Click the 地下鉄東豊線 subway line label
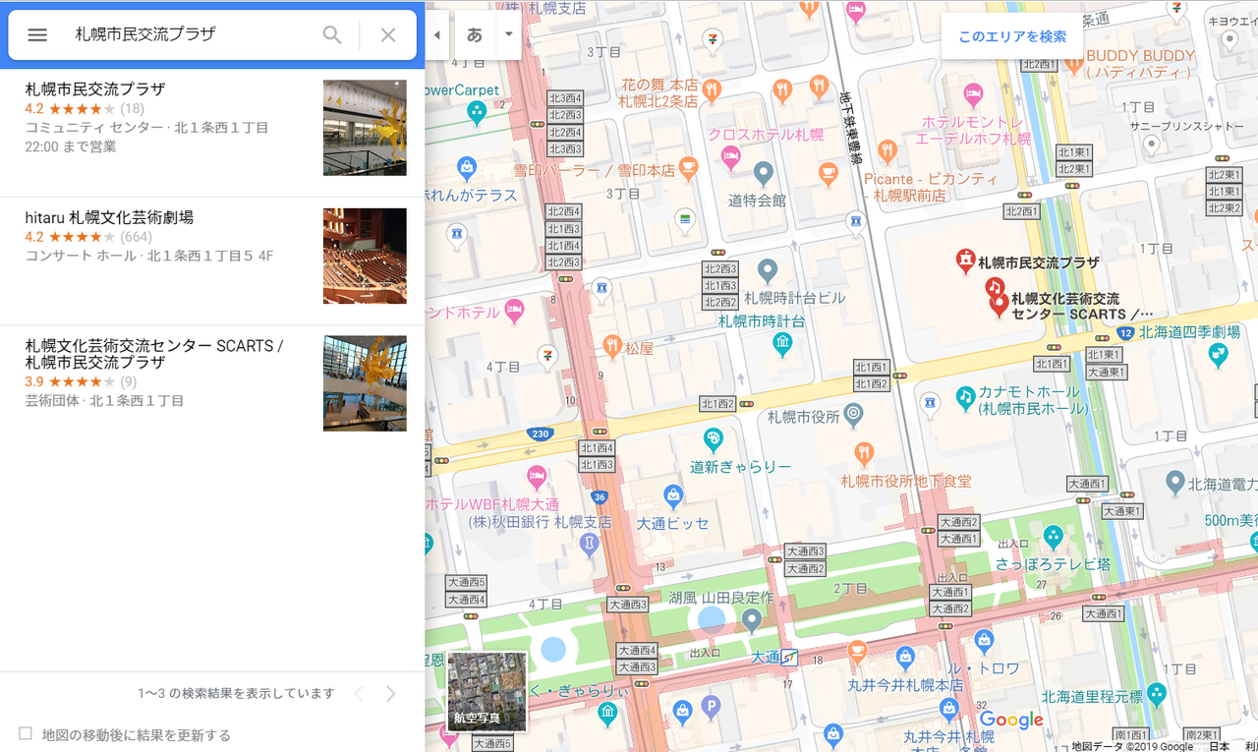 [850, 128]
